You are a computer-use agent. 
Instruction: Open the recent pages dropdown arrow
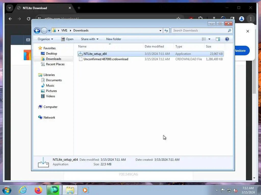pos(49,31)
